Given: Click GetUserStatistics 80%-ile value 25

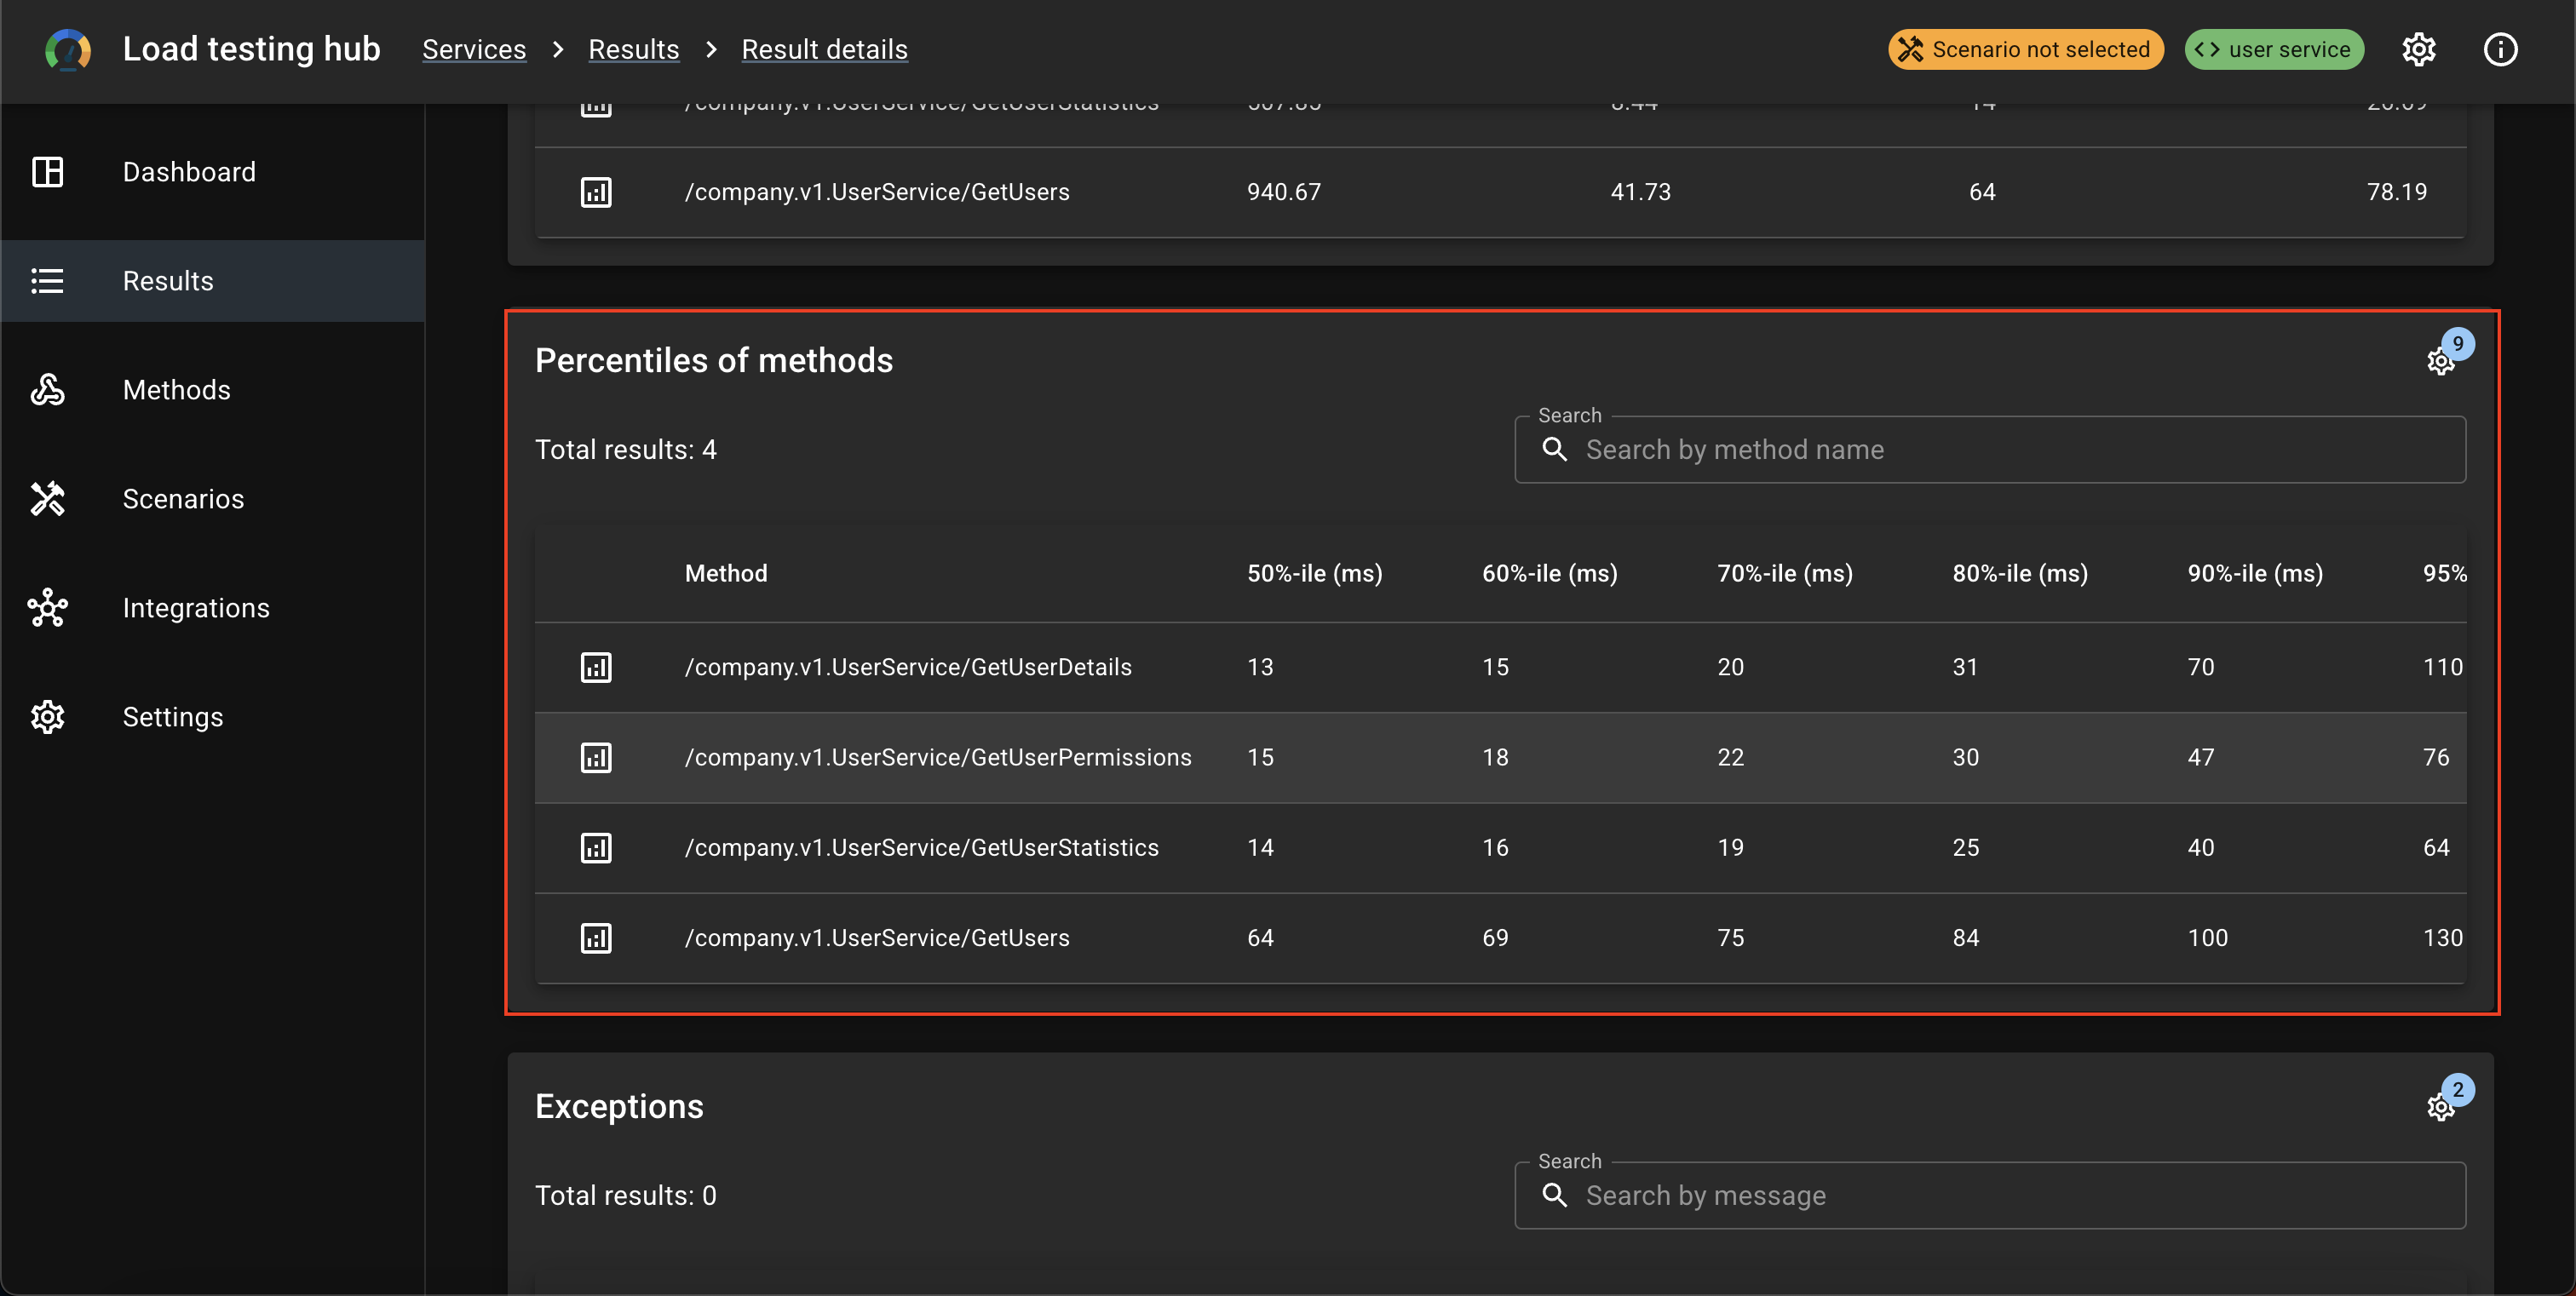Looking at the screenshot, I should (x=1966, y=848).
